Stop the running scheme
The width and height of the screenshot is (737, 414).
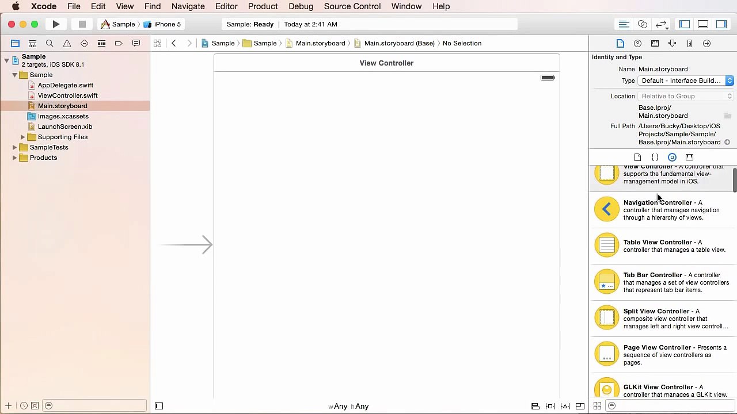[x=82, y=24]
